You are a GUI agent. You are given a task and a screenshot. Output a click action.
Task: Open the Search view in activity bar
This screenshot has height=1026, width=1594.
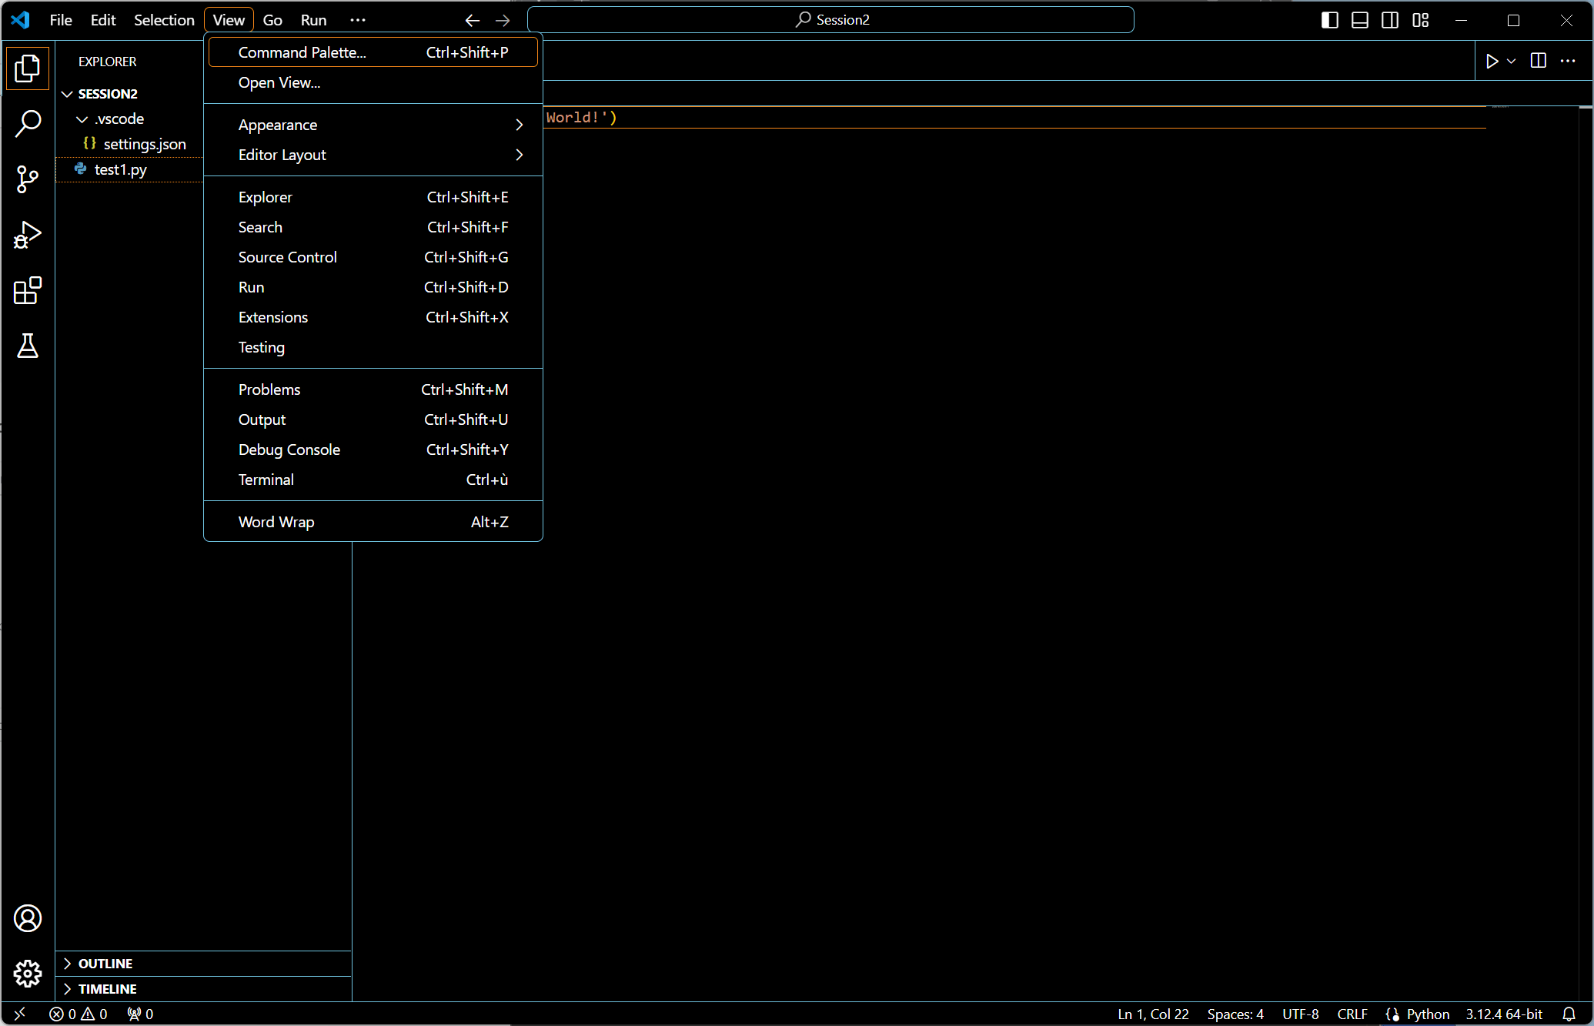tap(28, 123)
